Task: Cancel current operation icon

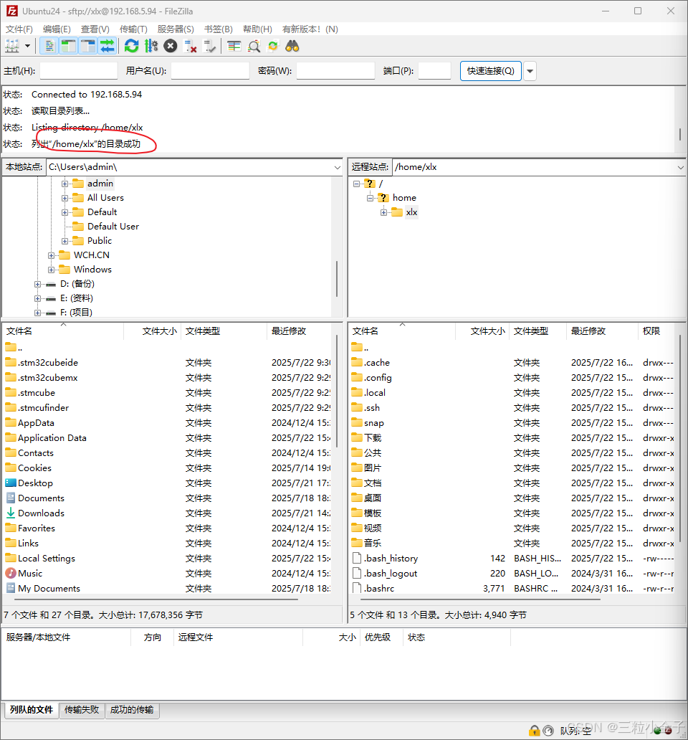Action: point(171,46)
